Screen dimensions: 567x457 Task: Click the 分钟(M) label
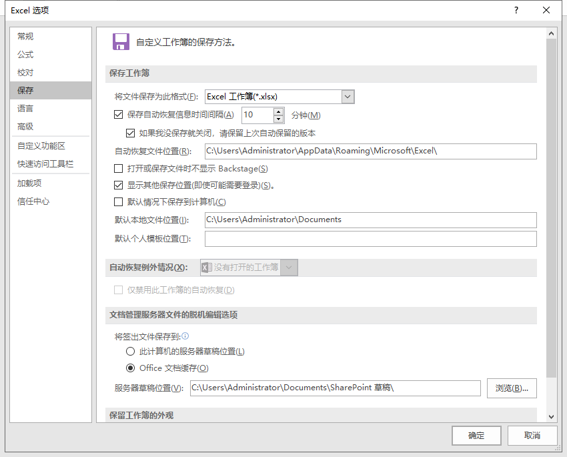306,115
